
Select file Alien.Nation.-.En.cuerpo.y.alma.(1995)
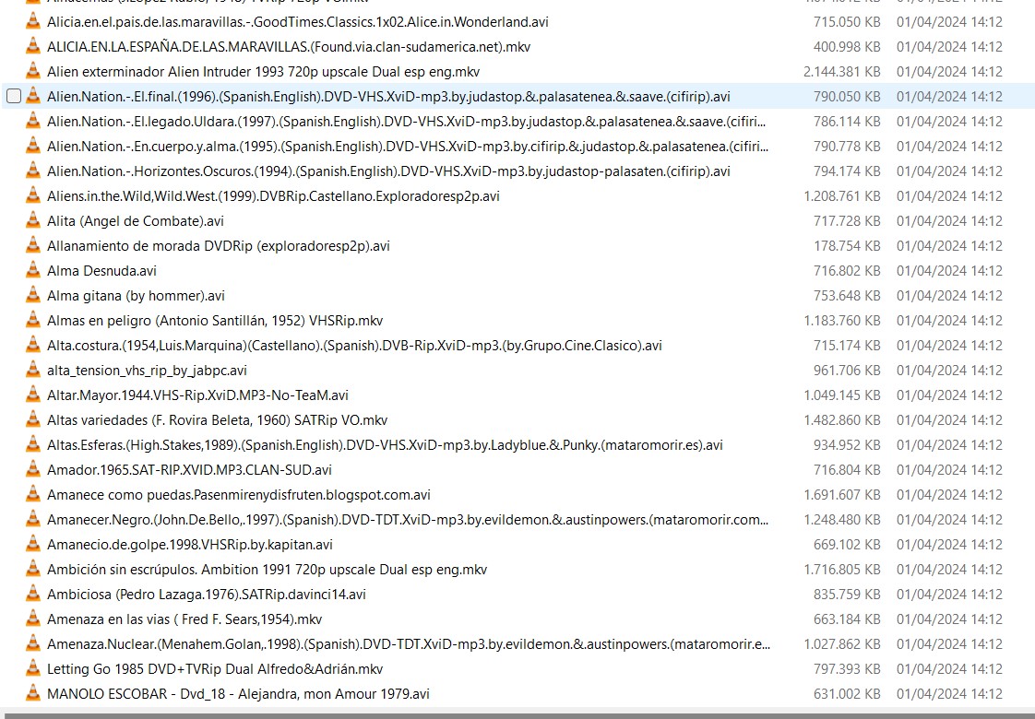tap(408, 147)
